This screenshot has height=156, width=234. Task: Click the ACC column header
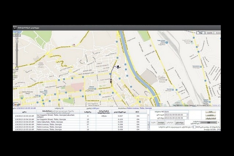[137, 112]
